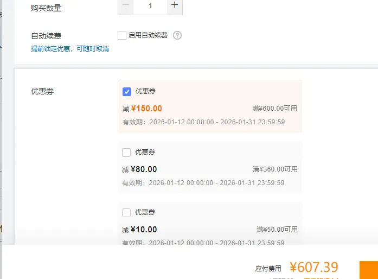This screenshot has height=279, width=378.
Task: Click the 满¥360.00可用 condition text
Action: (x=275, y=169)
